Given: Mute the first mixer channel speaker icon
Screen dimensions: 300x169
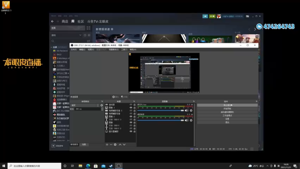Looking at the screenshot, I should click(186, 110).
